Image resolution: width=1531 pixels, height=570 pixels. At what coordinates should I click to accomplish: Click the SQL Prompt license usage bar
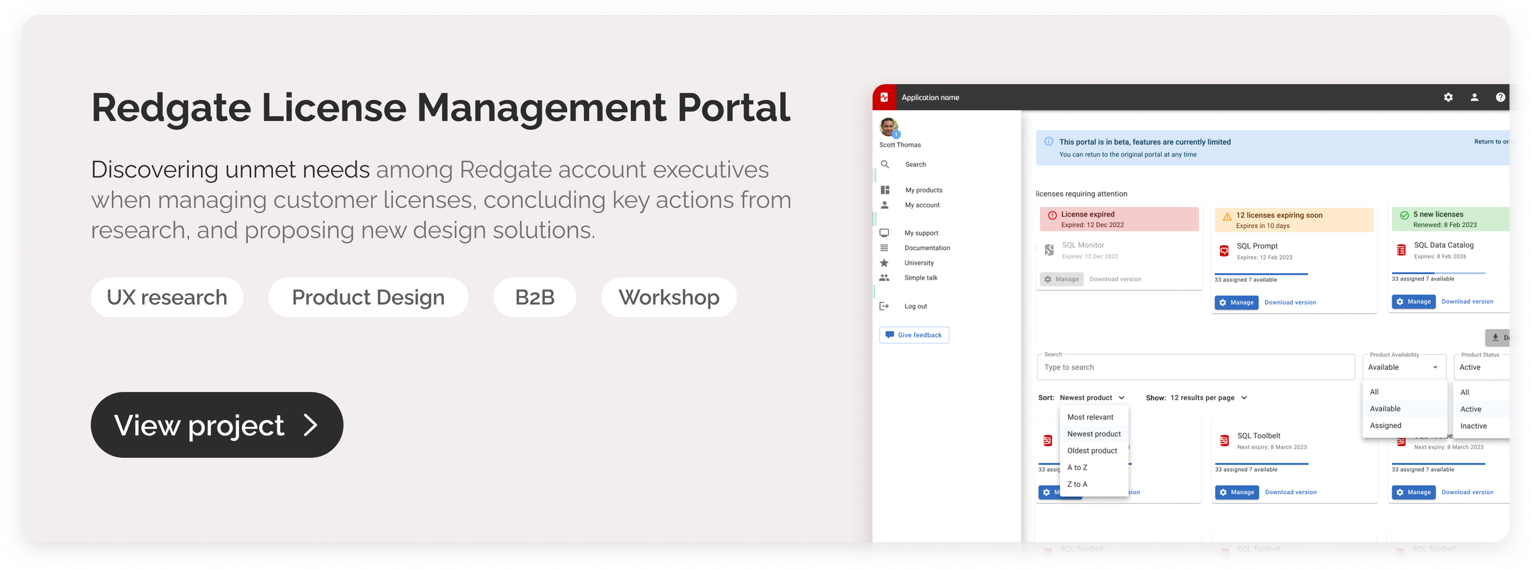pos(1262,274)
